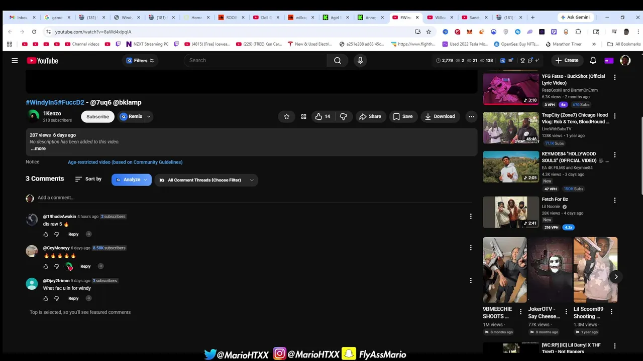Open options for @Djay2trimm's comment
This screenshot has width=643, height=361.
pyautogui.click(x=471, y=281)
